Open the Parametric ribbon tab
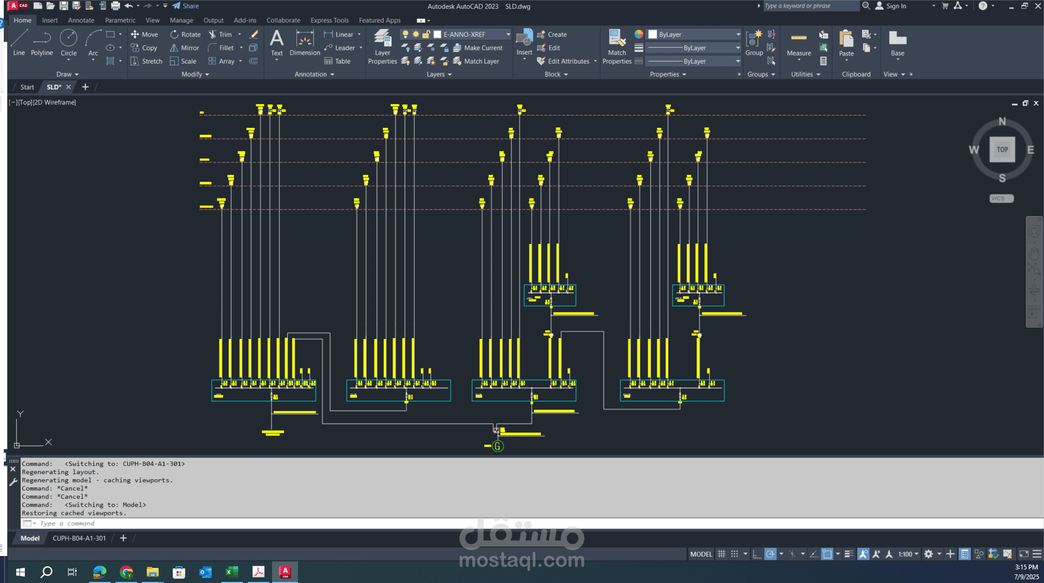 120,20
